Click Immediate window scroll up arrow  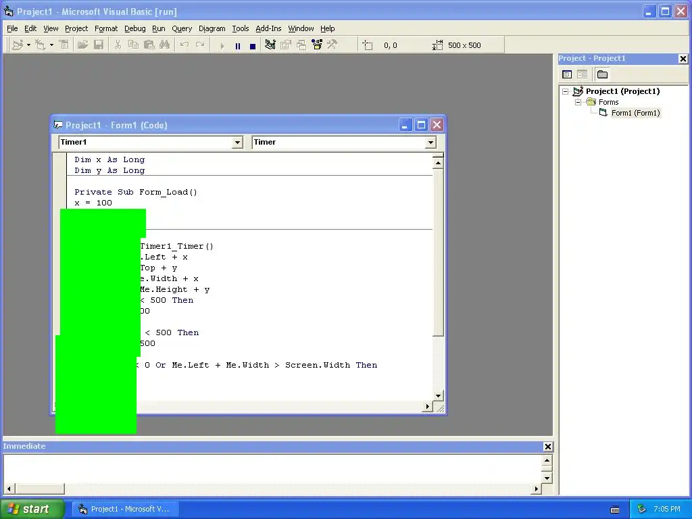coord(547,460)
